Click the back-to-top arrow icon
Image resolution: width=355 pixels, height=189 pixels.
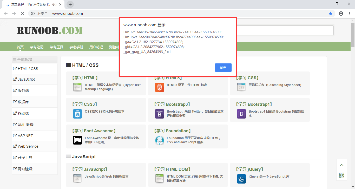342,165
